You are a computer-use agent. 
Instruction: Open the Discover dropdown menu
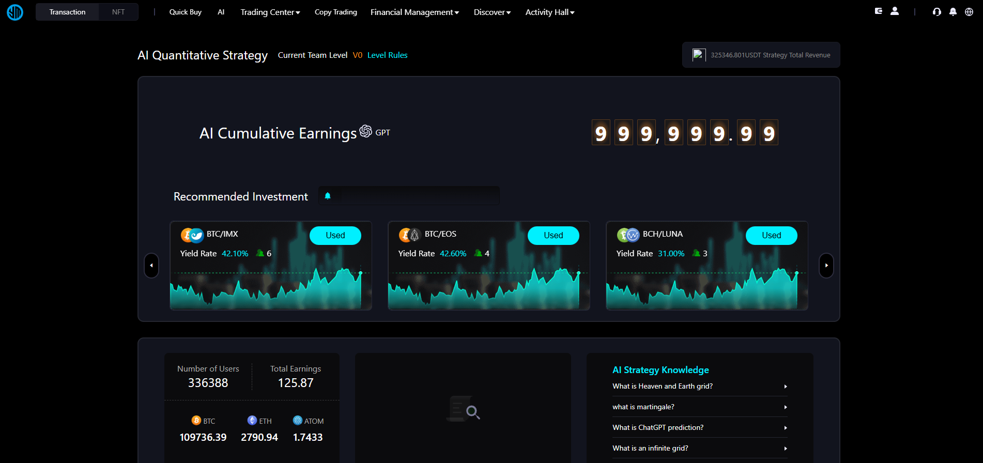point(492,12)
